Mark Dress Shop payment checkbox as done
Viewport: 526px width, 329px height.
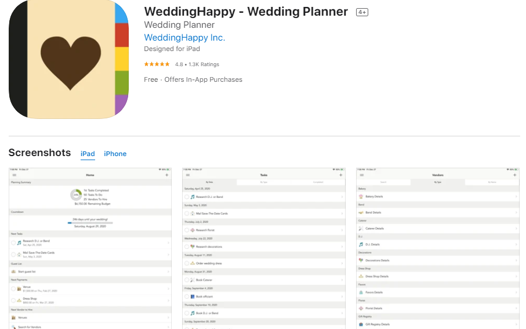(x=13, y=301)
